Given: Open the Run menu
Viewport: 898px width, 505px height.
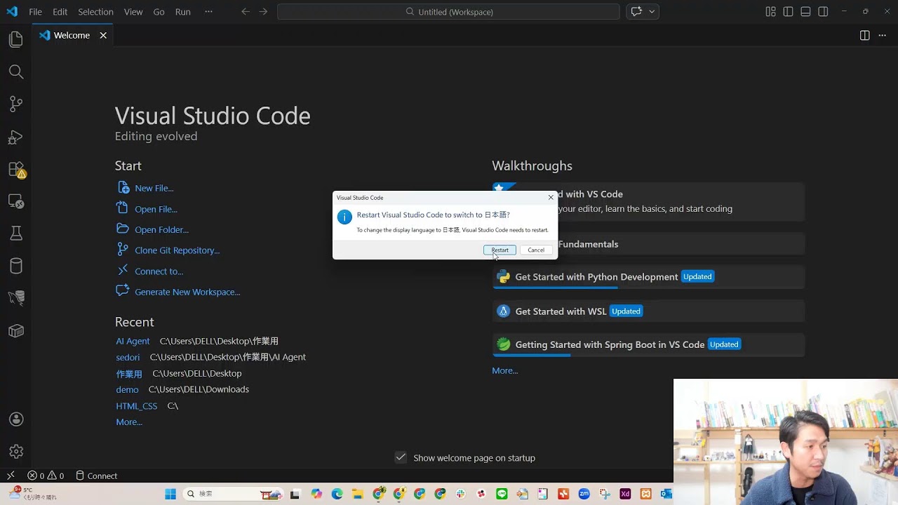Looking at the screenshot, I should coord(183,12).
